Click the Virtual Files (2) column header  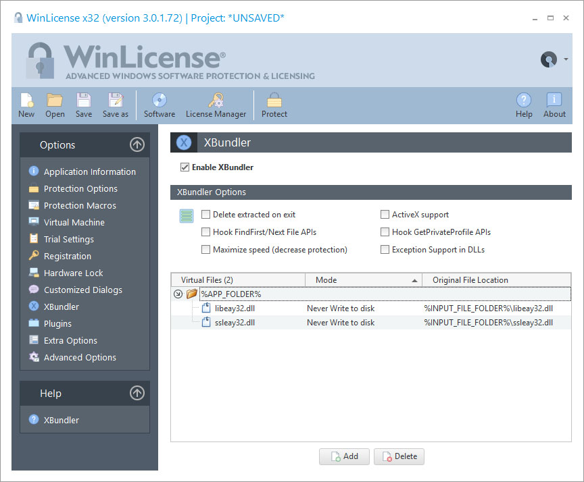(238, 280)
